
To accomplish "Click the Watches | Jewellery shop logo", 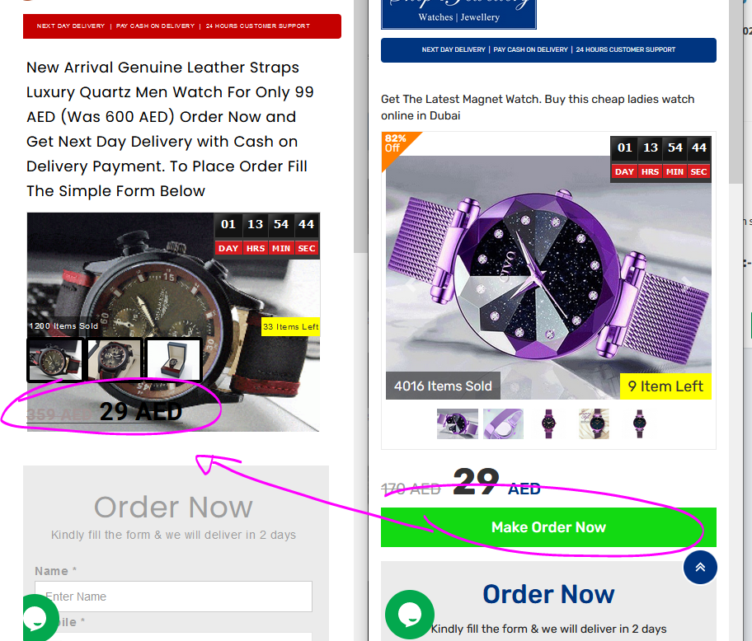I will 458,13.
